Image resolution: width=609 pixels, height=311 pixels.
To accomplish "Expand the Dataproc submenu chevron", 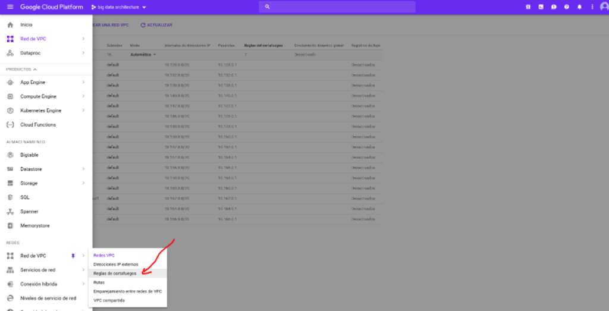I will point(83,53).
